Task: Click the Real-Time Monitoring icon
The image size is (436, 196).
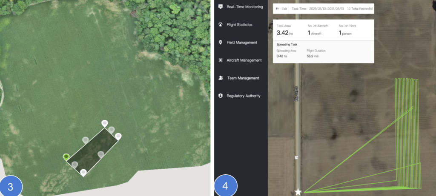Action: click(x=221, y=7)
